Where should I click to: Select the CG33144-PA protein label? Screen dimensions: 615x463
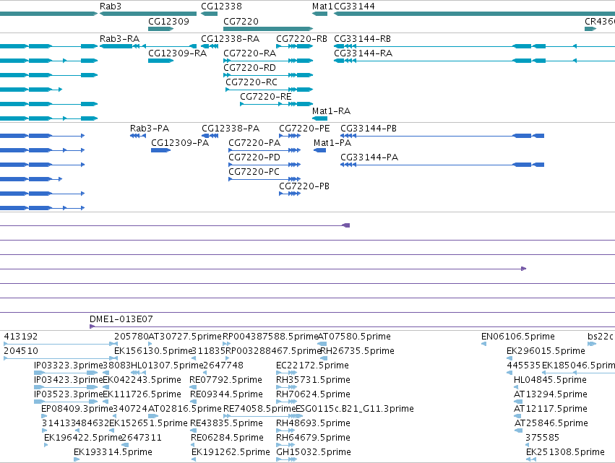pos(369,157)
